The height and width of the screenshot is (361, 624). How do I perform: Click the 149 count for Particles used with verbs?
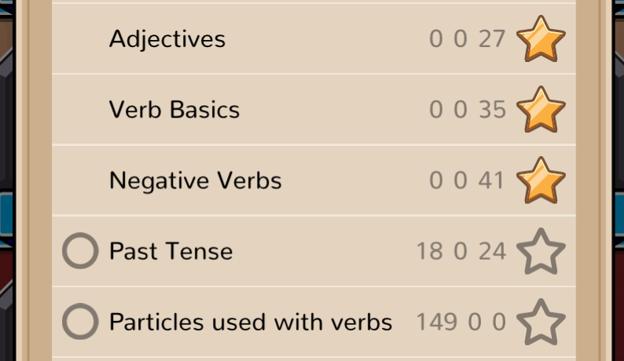pos(436,322)
